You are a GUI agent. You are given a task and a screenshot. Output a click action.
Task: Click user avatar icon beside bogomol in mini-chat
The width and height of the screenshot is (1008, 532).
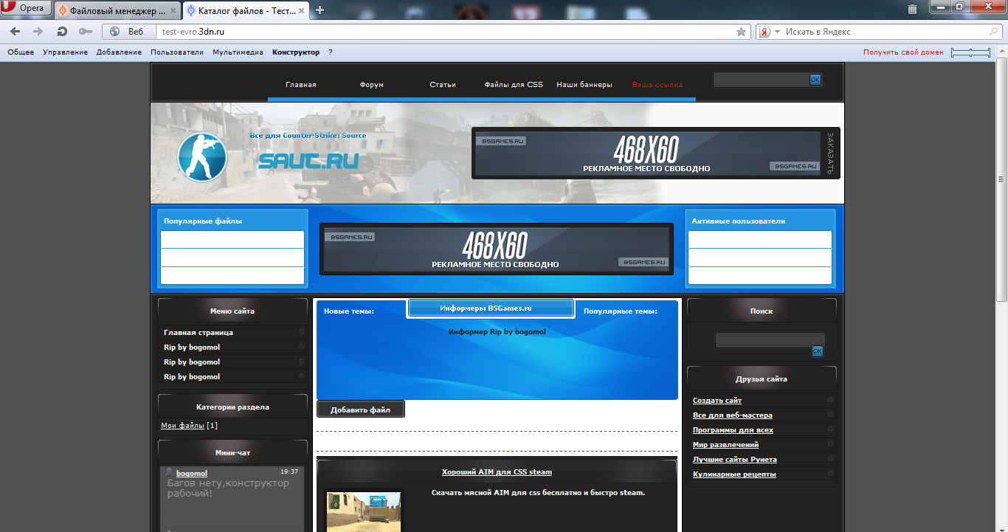[x=169, y=472]
